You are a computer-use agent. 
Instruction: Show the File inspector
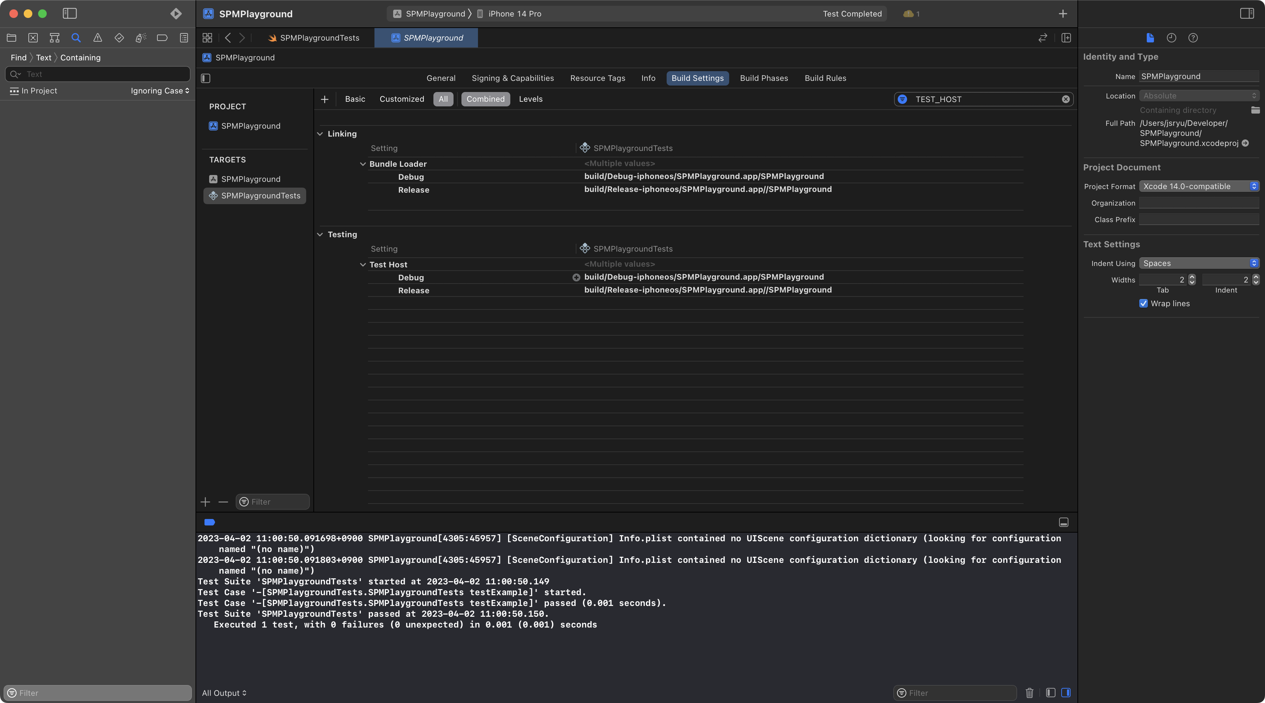click(x=1150, y=38)
